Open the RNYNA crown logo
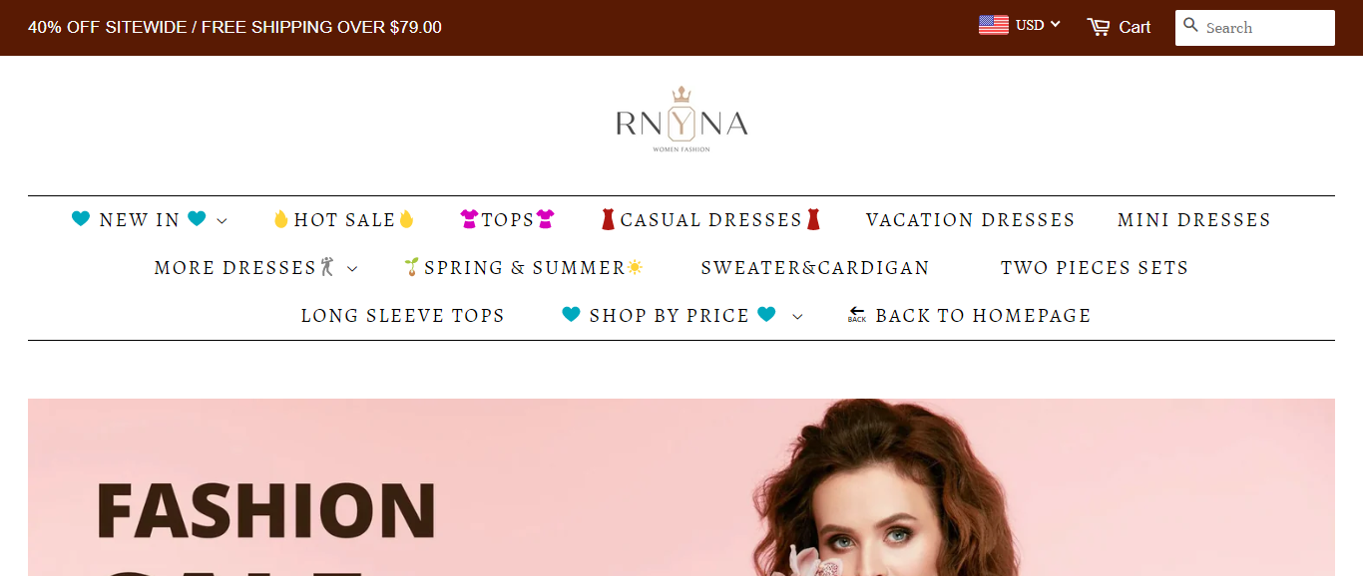The image size is (1363, 576). point(681,120)
